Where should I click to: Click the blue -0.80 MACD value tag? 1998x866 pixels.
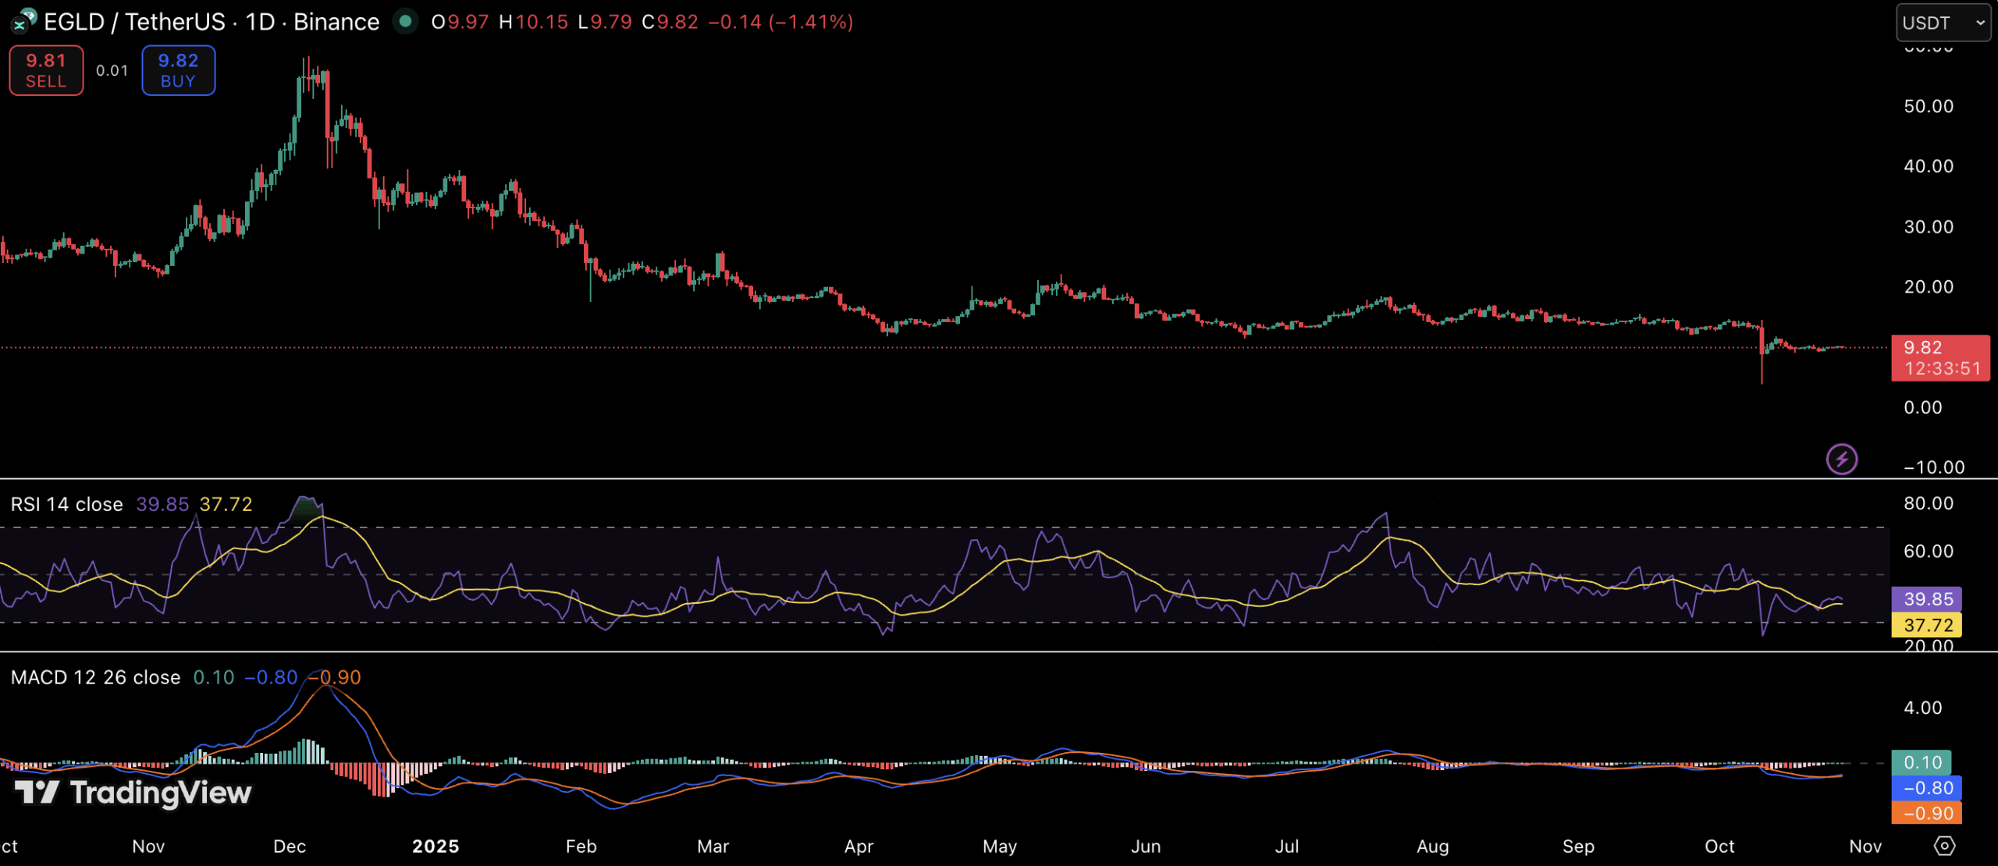tap(1926, 788)
